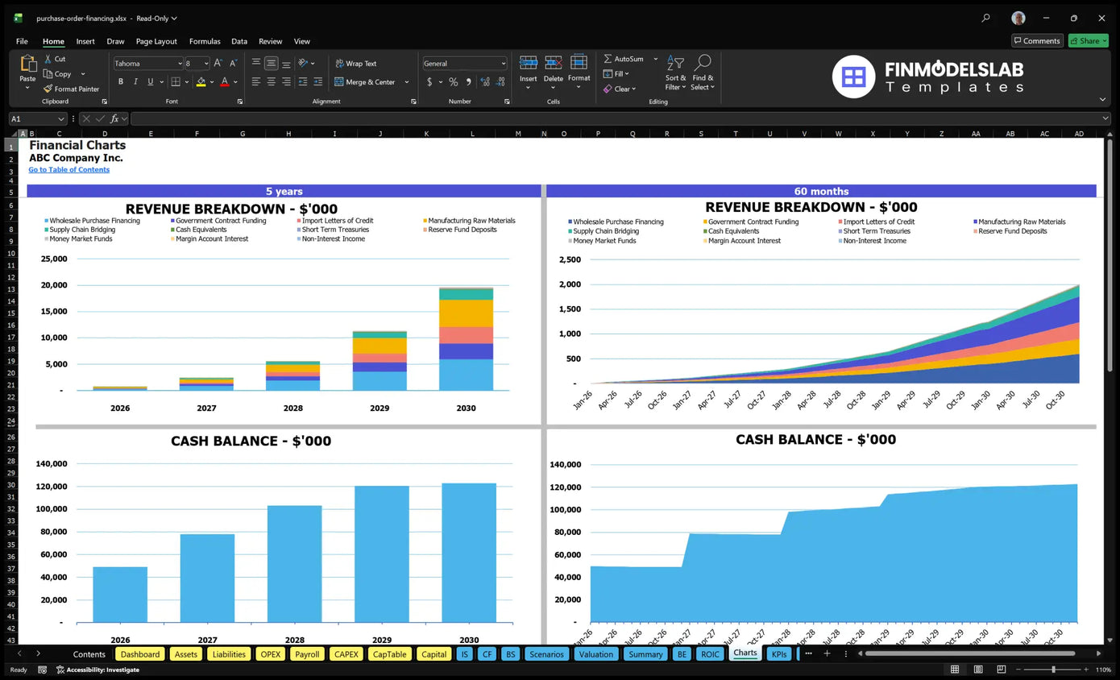This screenshot has width=1120, height=680.
Task: Open the Page Layout ribbon tab
Action: tap(156, 41)
